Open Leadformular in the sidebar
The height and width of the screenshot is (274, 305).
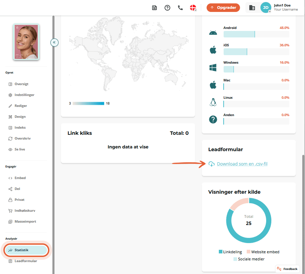pos(26,261)
